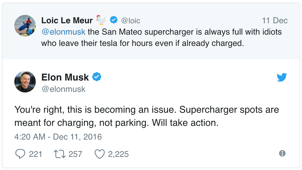Screen dimensions: 302x170
Task: Open the 4:20 AM - Dec 11, 2016 timestamp
Action: pos(58,137)
